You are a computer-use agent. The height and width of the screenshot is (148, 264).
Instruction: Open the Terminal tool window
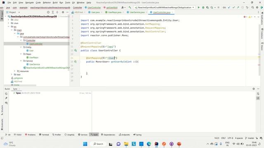pyautogui.click(x=44, y=134)
